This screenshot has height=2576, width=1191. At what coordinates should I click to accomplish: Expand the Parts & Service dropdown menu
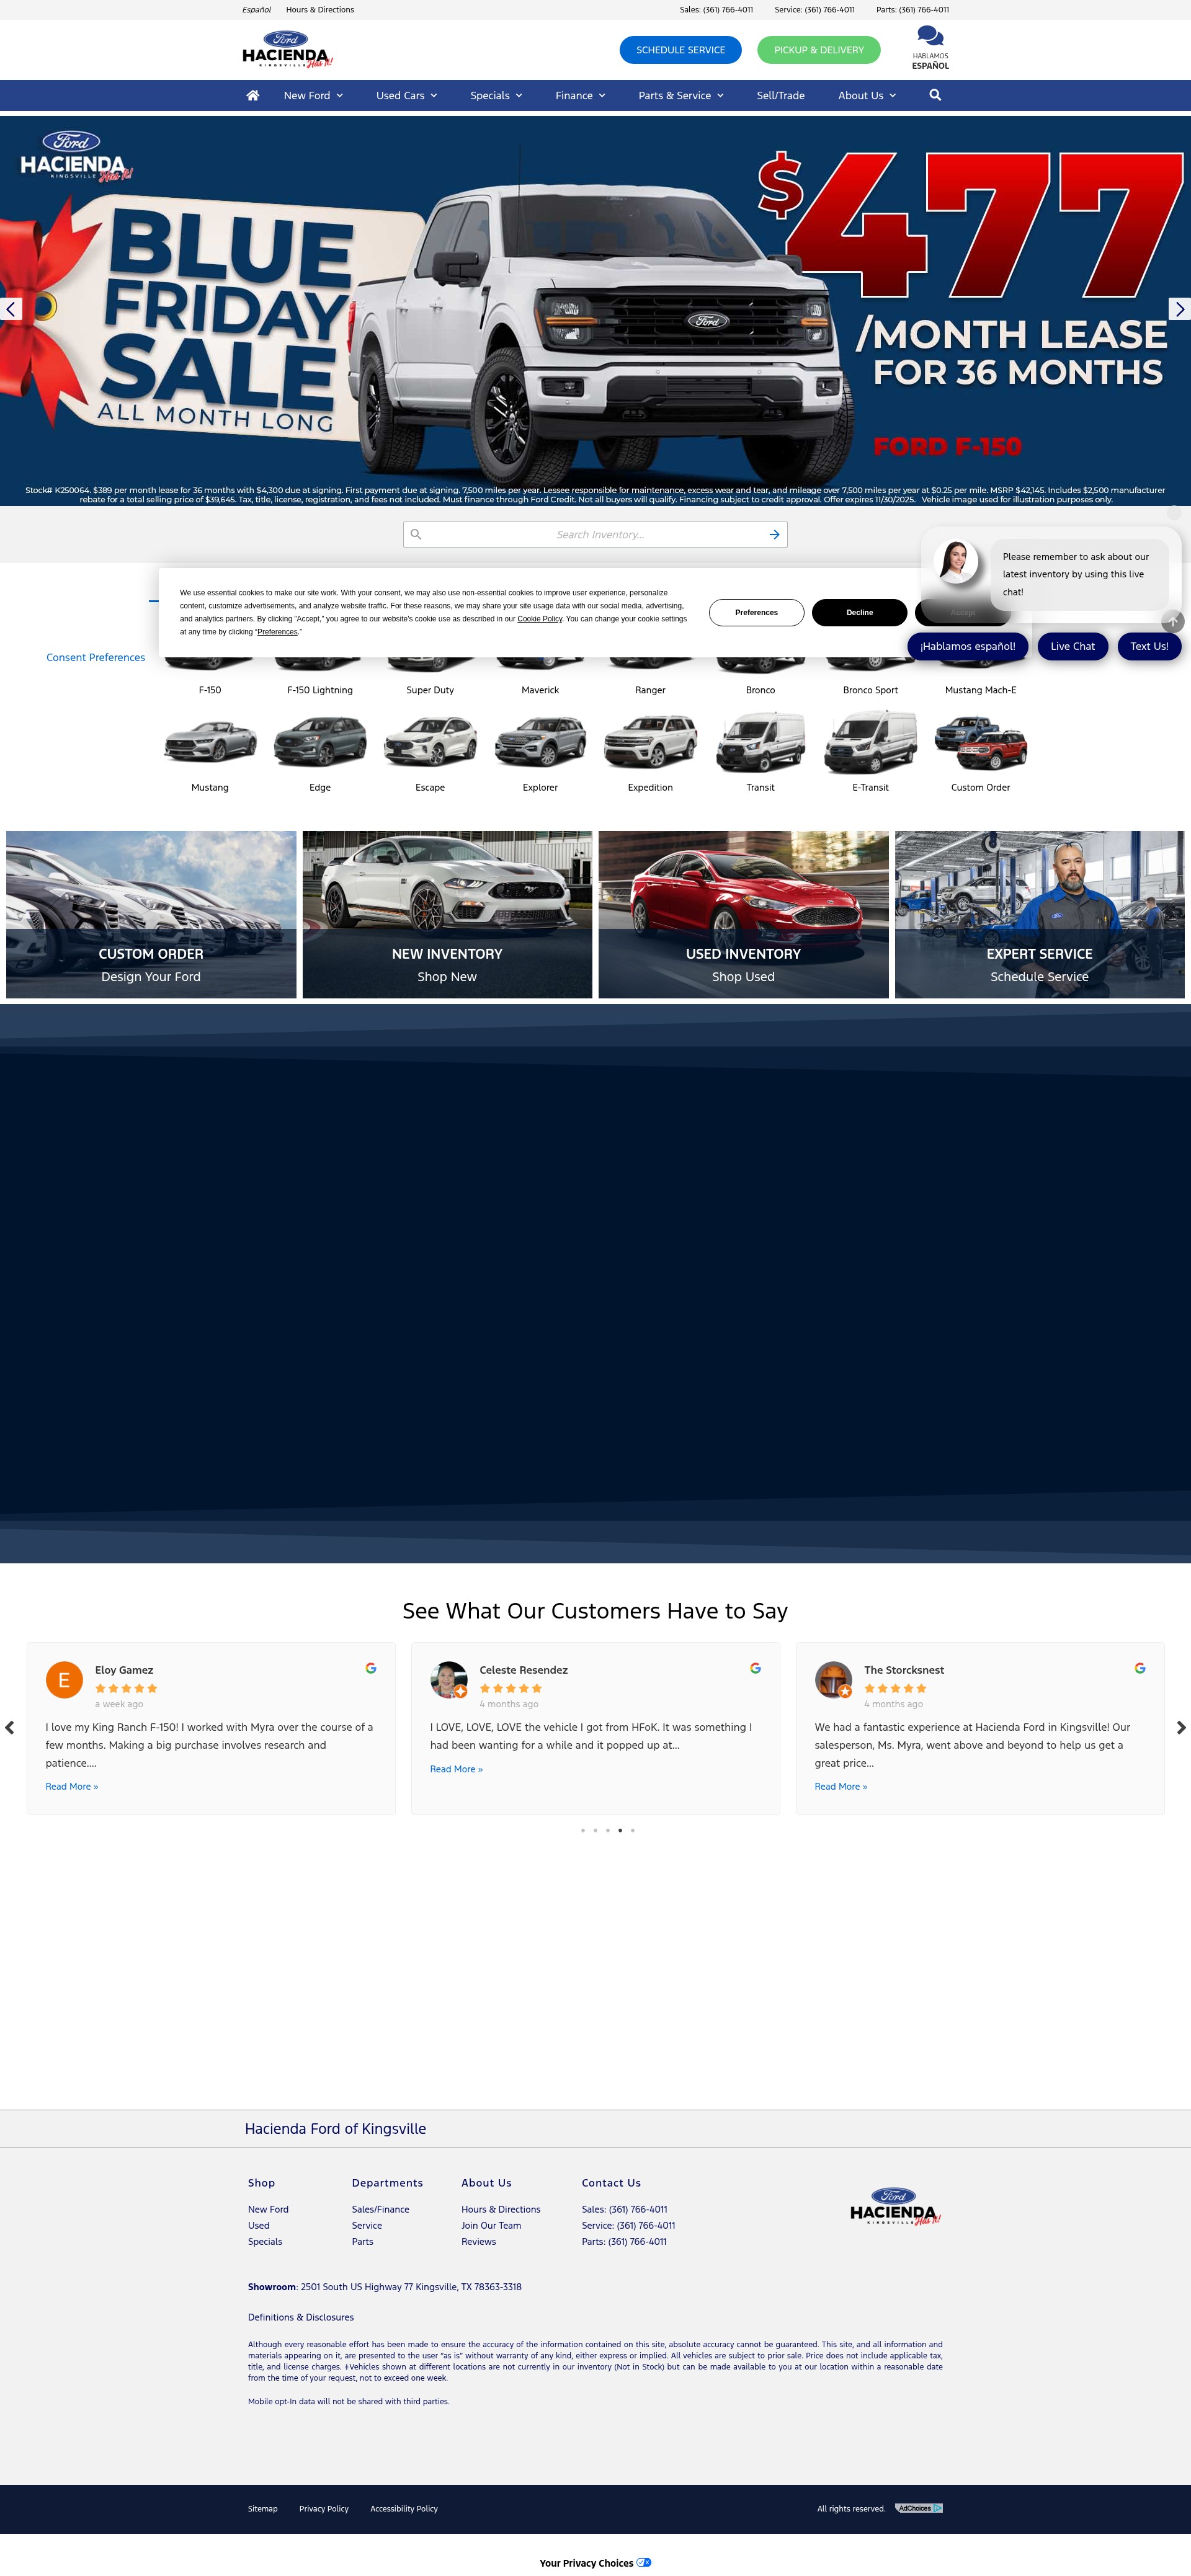(681, 95)
